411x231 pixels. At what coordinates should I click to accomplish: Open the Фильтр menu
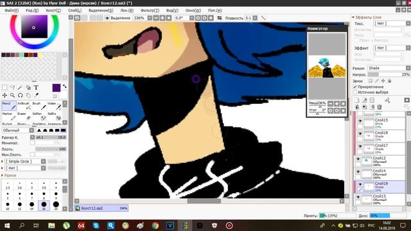point(150,10)
